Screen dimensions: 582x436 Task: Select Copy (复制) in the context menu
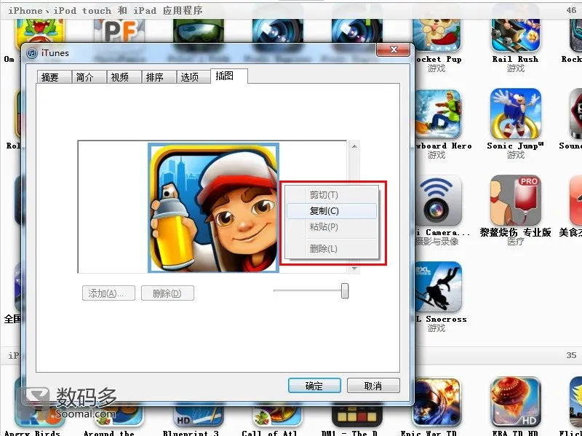coord(332,211)
